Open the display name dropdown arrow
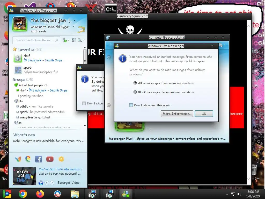This screenshot has height=199, width=265. 75,21
